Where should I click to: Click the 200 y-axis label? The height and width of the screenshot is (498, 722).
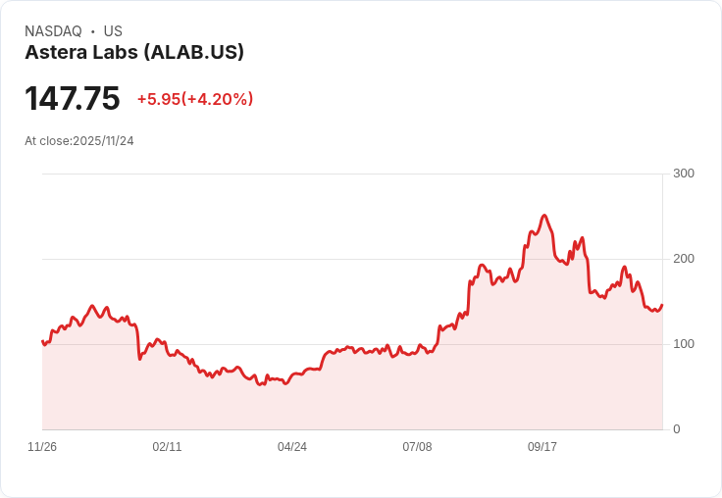684,259
